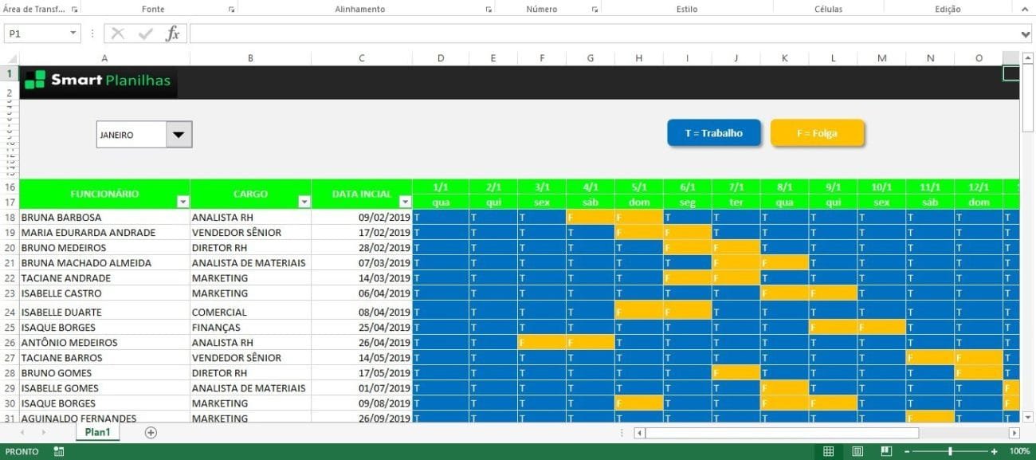The width and height of the screenshot is (1036, 460).
Task: Open the Alinhamento dialog launcher
Action: pos(488,10)
